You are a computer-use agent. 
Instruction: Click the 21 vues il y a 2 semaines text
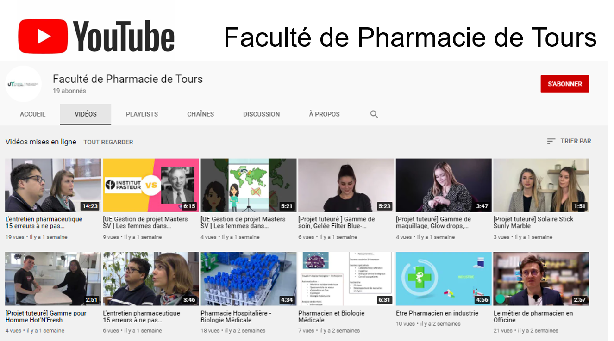point(526,331)
